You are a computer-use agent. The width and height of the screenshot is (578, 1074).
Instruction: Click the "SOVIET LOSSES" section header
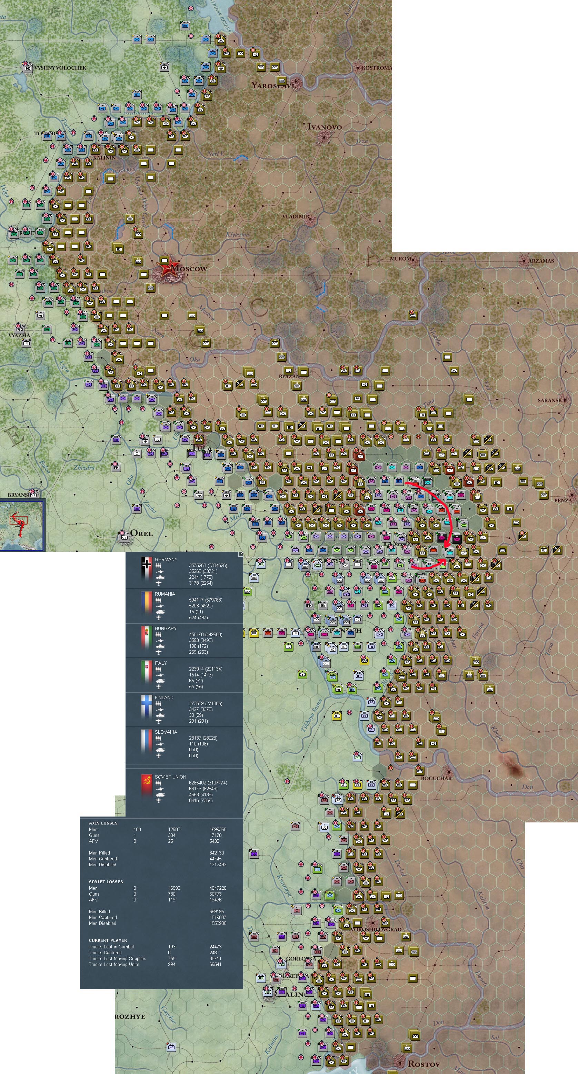pyautogui.click(x=106, y=882)
